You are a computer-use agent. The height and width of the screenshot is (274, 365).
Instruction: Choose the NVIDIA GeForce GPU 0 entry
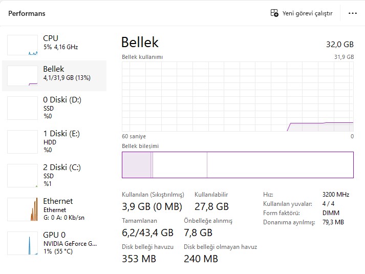click(54, 243)
